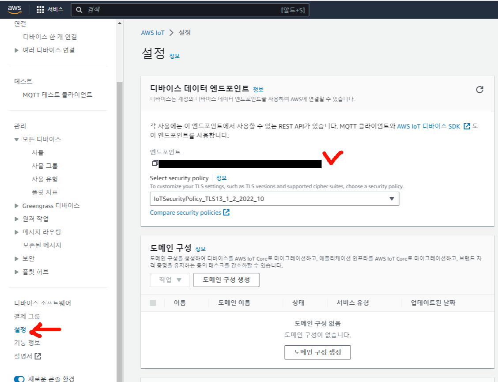Viewport: 498px width, 382px height.
Task: Click 정보 link beside Select security policy
Action: [x=221, y=178]
